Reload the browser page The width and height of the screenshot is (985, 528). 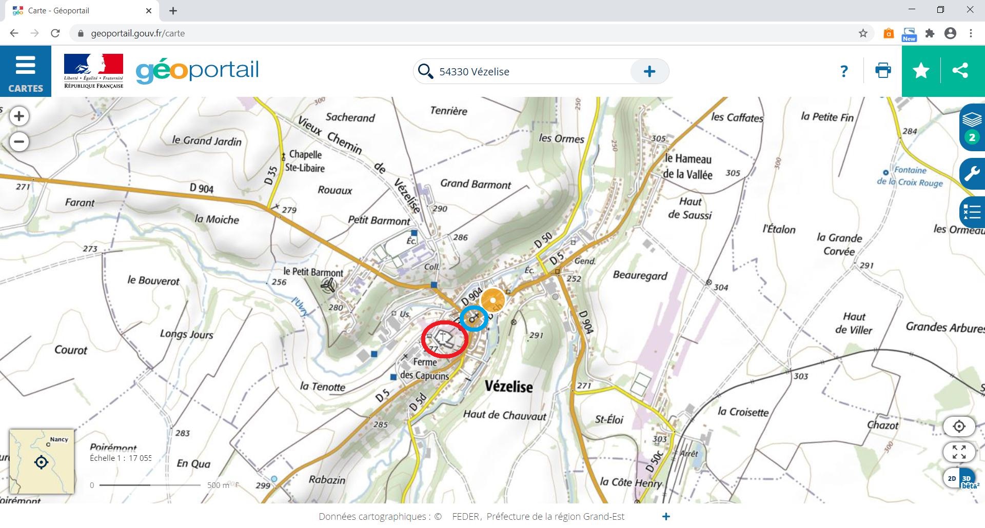55,33
